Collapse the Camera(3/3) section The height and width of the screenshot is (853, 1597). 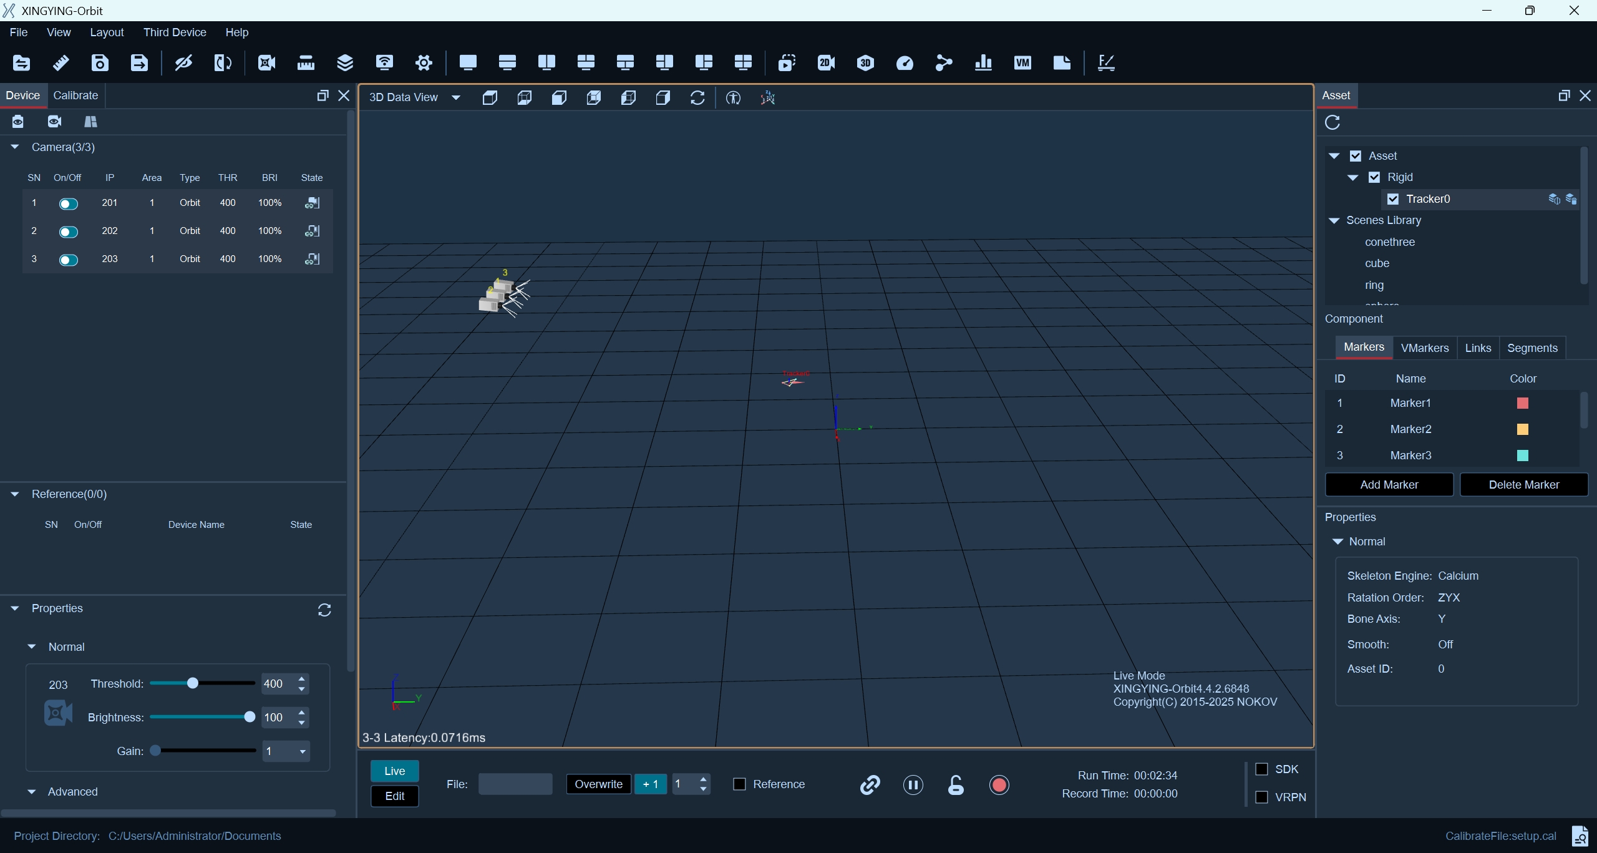point(15,147)
